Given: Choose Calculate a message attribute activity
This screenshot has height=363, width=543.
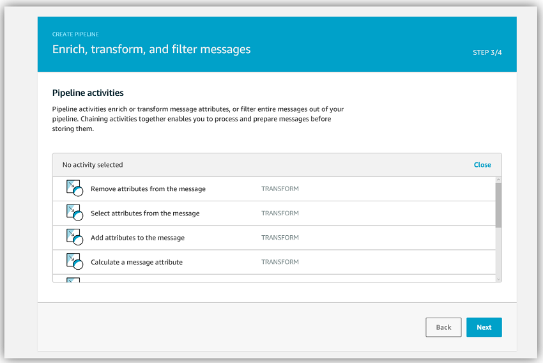Looking at the screenshot, I should tap(136, 262).
